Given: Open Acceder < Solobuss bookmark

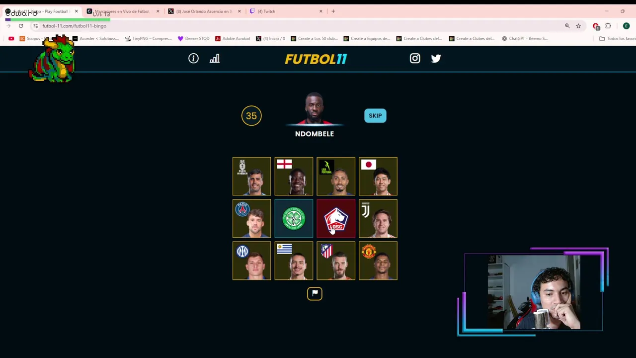Looking at the screenshot, I should pyautogui.click(x=95, y=38).
